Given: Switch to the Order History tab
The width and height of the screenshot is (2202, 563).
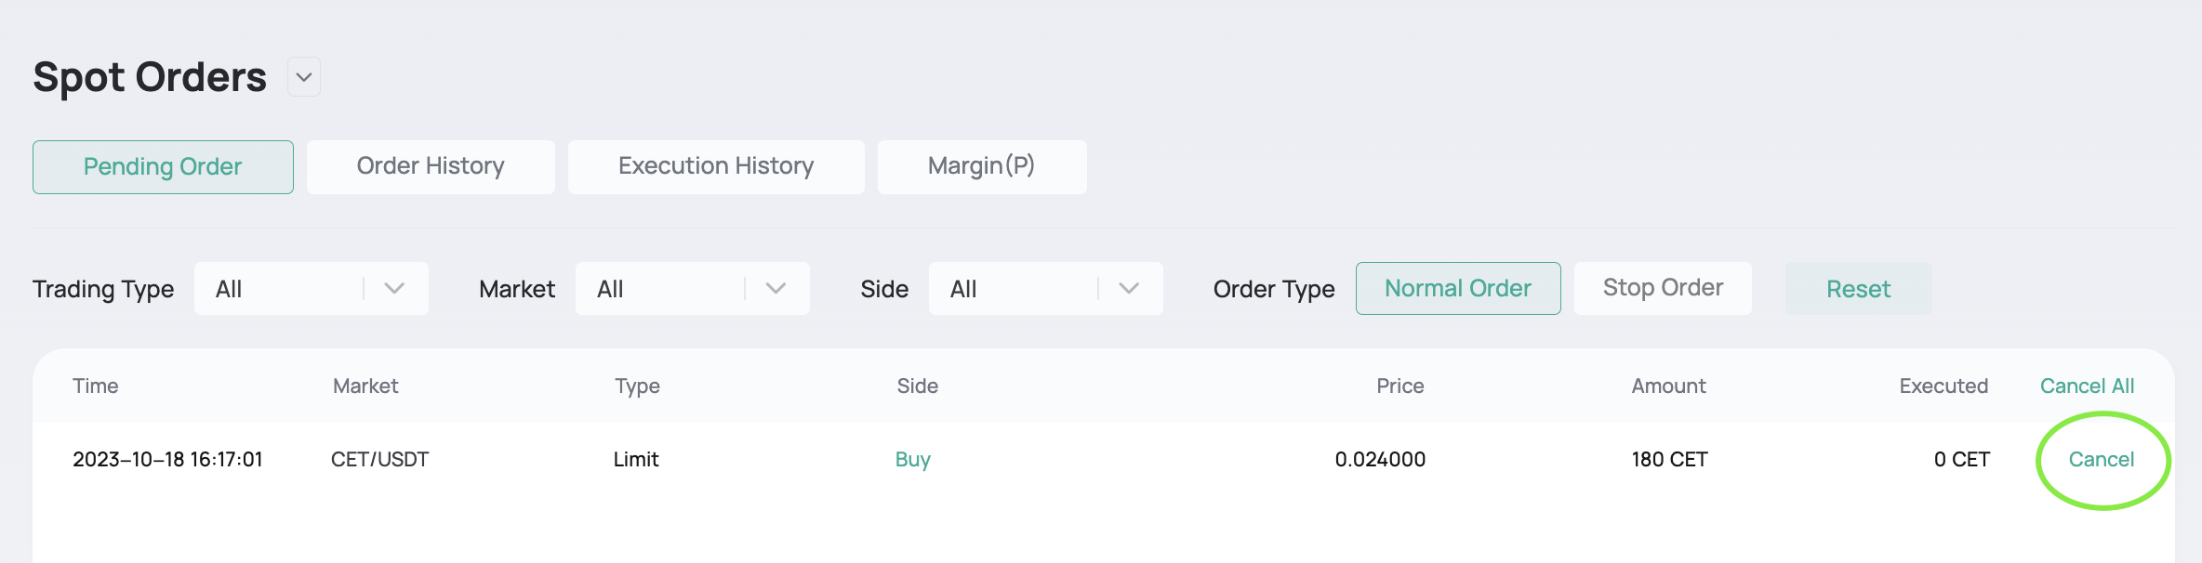Looking at the screenshot, I should [x=431, y=167].
